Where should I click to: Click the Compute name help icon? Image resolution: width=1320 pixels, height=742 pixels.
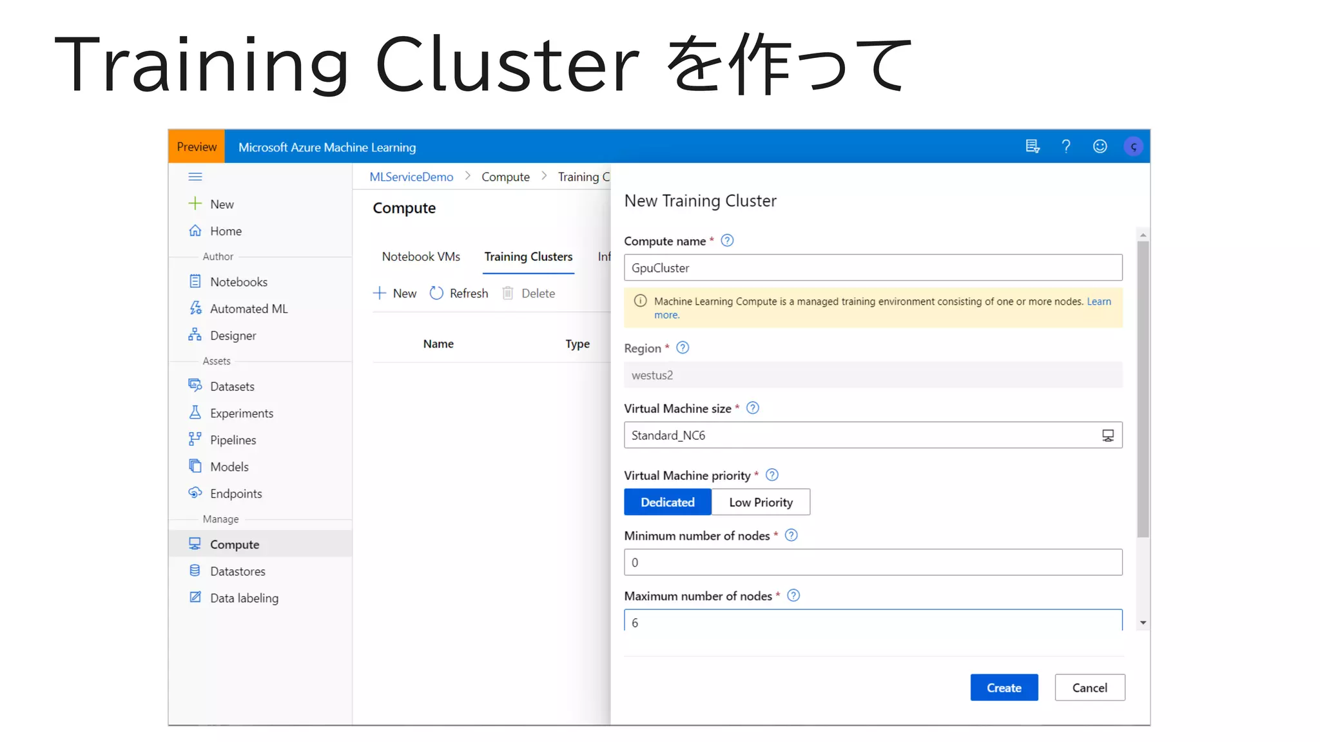click(727, 241)
